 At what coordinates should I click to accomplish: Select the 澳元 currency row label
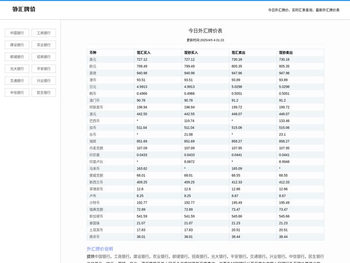(93, 114)
